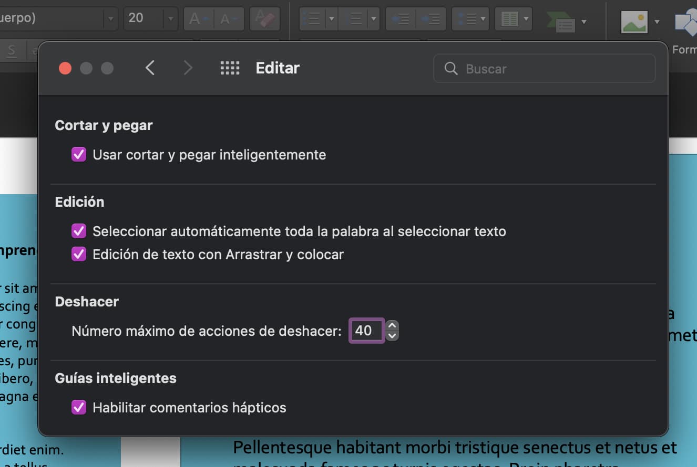This screenshot has width=697, height=467.
Task: Increase undo actions with the stepper up arrow
Action: 392,325
